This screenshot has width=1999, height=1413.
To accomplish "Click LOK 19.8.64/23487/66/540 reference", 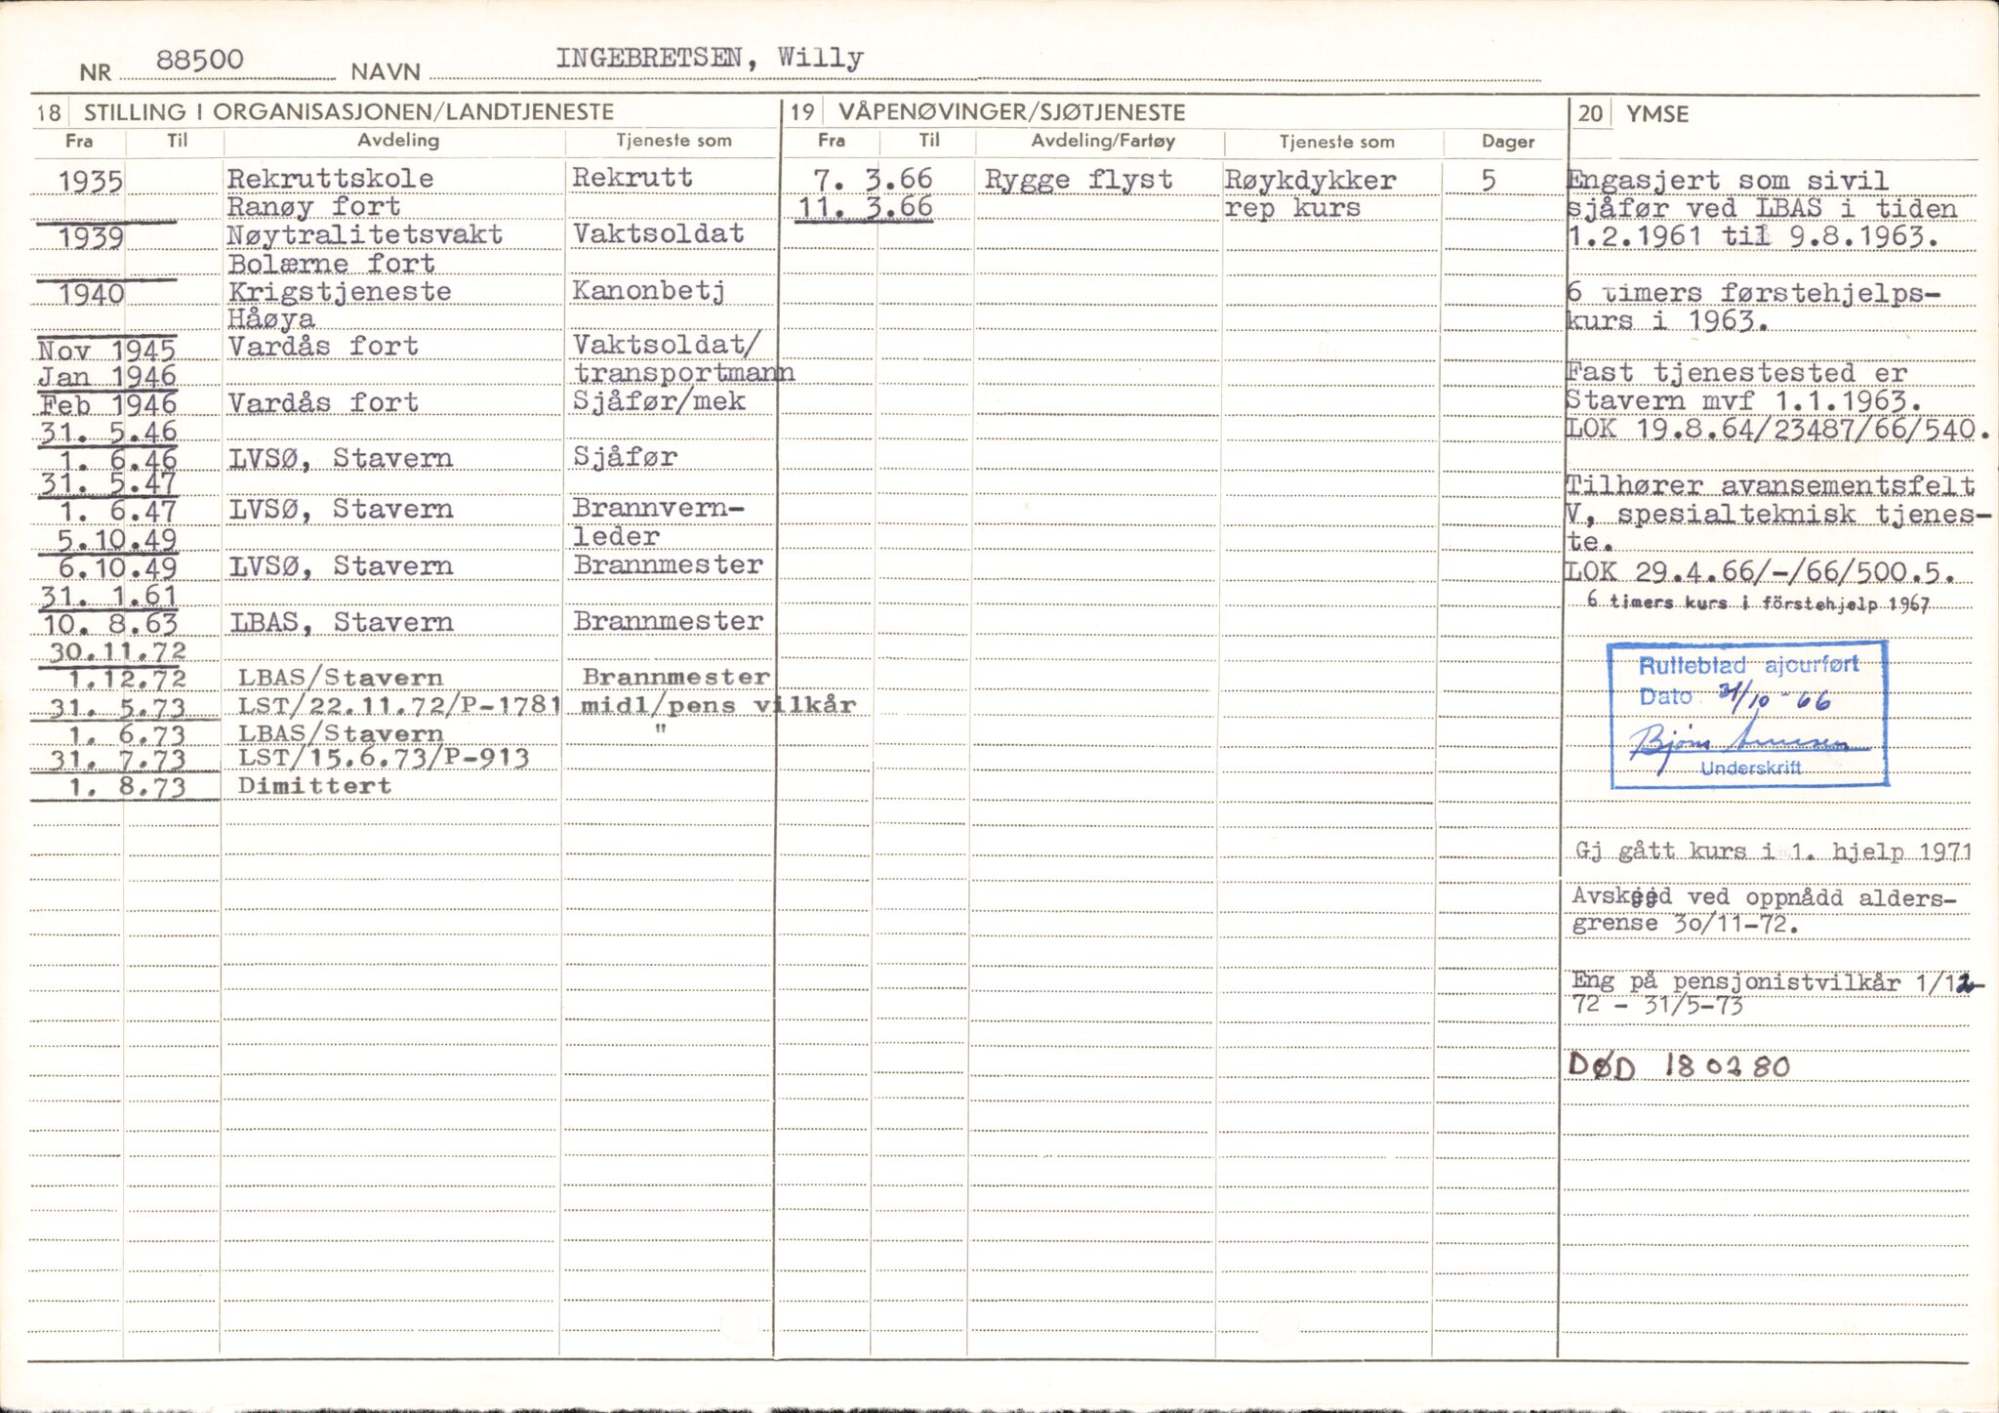I will coord(1777,429).
